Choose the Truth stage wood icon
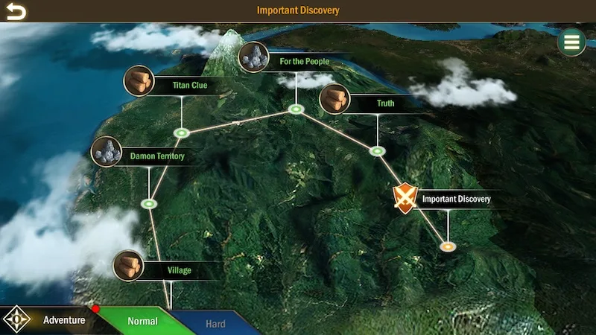 point(335,99)
